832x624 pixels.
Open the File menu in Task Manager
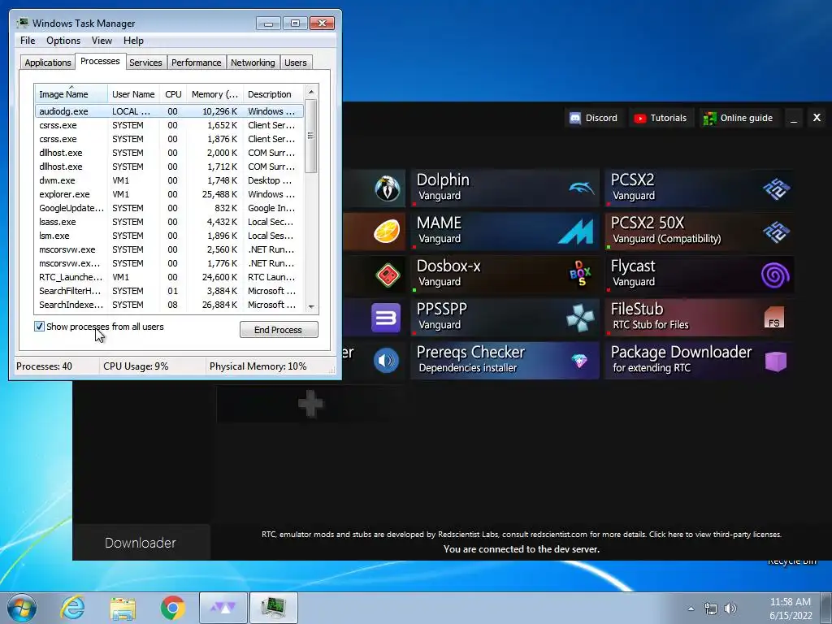pos(28,41)
